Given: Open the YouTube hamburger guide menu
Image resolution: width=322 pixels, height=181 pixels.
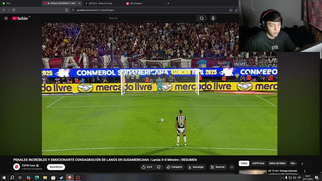Looking at the screenshot, I should click(6, 18).
